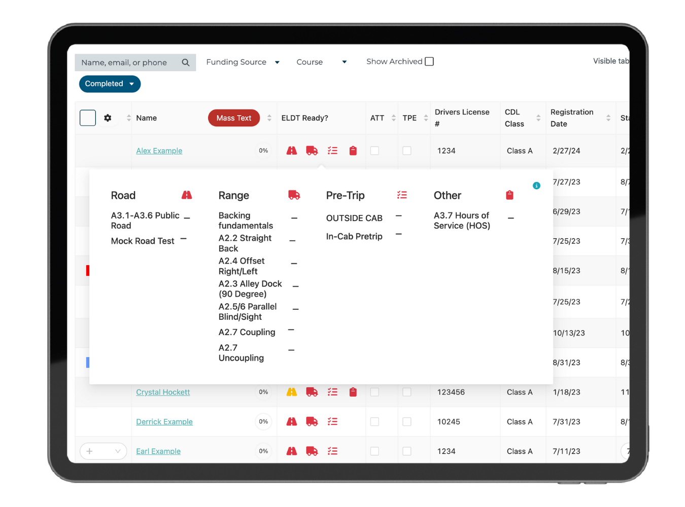Enable the Show Archived checkbox
685x507 pixels.
pos(429,61)
